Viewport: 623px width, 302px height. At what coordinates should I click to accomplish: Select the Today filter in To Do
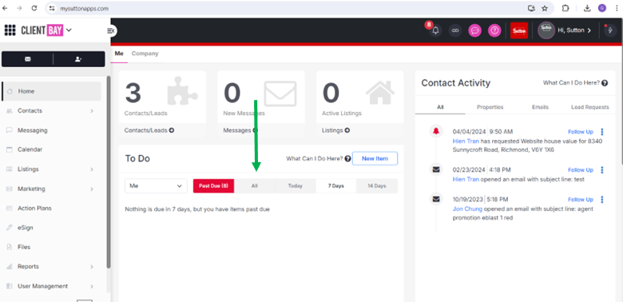pyautogui.click(x=296, y=186)
